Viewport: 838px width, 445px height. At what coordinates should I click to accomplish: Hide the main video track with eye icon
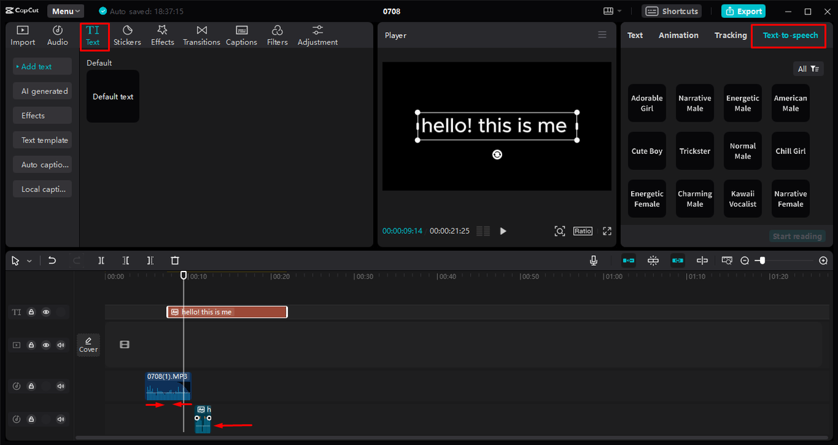[46, 345]
